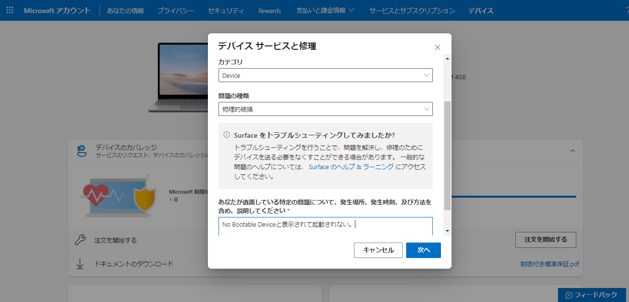This screenshot has width=629, height=302.
Task: Open the 問題の種類 dropdown showing 物理的破損
Action: [x=325, y=109]
